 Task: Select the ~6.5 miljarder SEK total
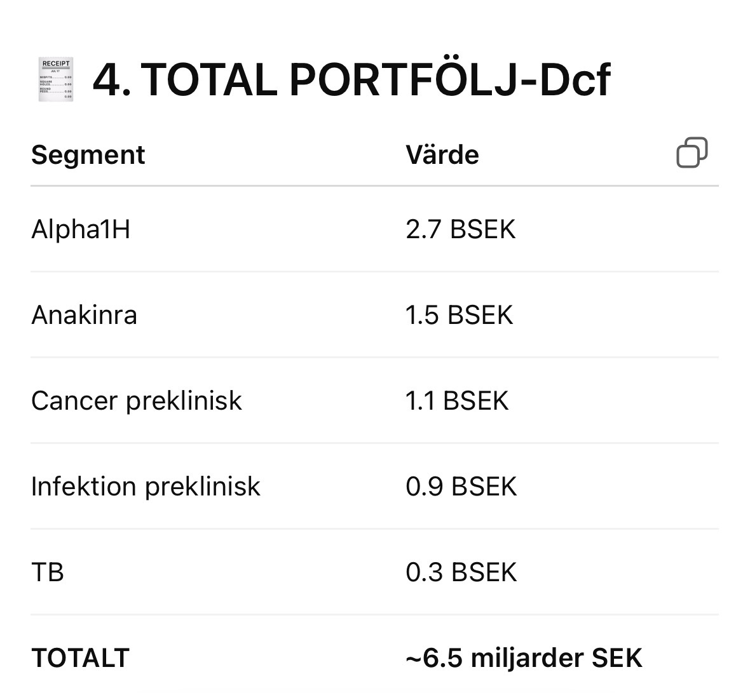pyautogui.click(x=524, y=657)
